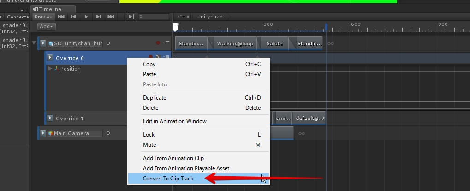Expand the Position property

(x=50, y=68)
